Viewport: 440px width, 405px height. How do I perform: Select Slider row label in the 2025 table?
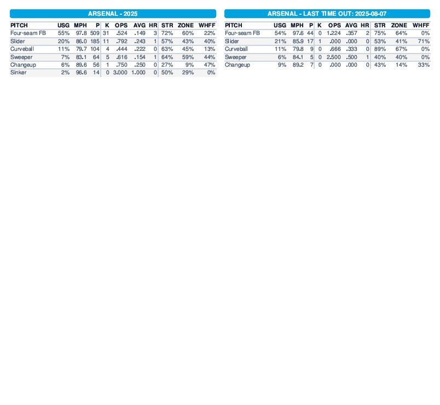pos(18,41)
